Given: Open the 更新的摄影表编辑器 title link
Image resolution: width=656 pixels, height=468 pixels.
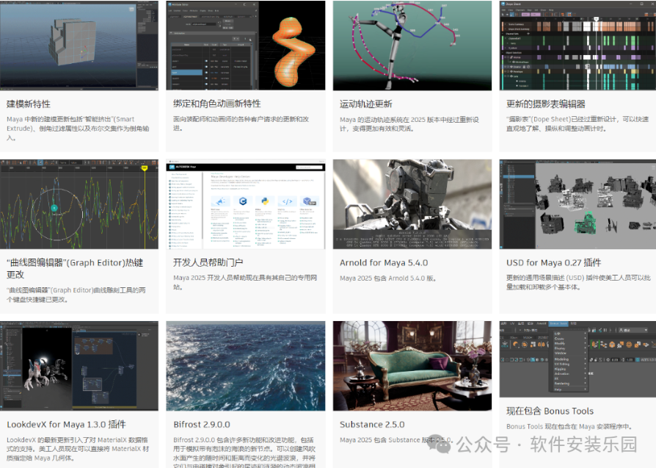Looking at the screenshot, I should click(545, 104).
